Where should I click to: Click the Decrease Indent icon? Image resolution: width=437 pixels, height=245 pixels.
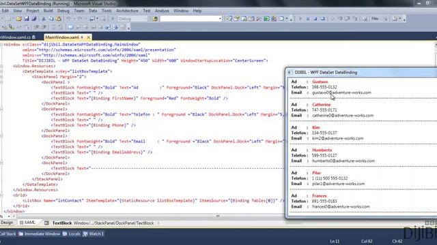coord(37,27)
